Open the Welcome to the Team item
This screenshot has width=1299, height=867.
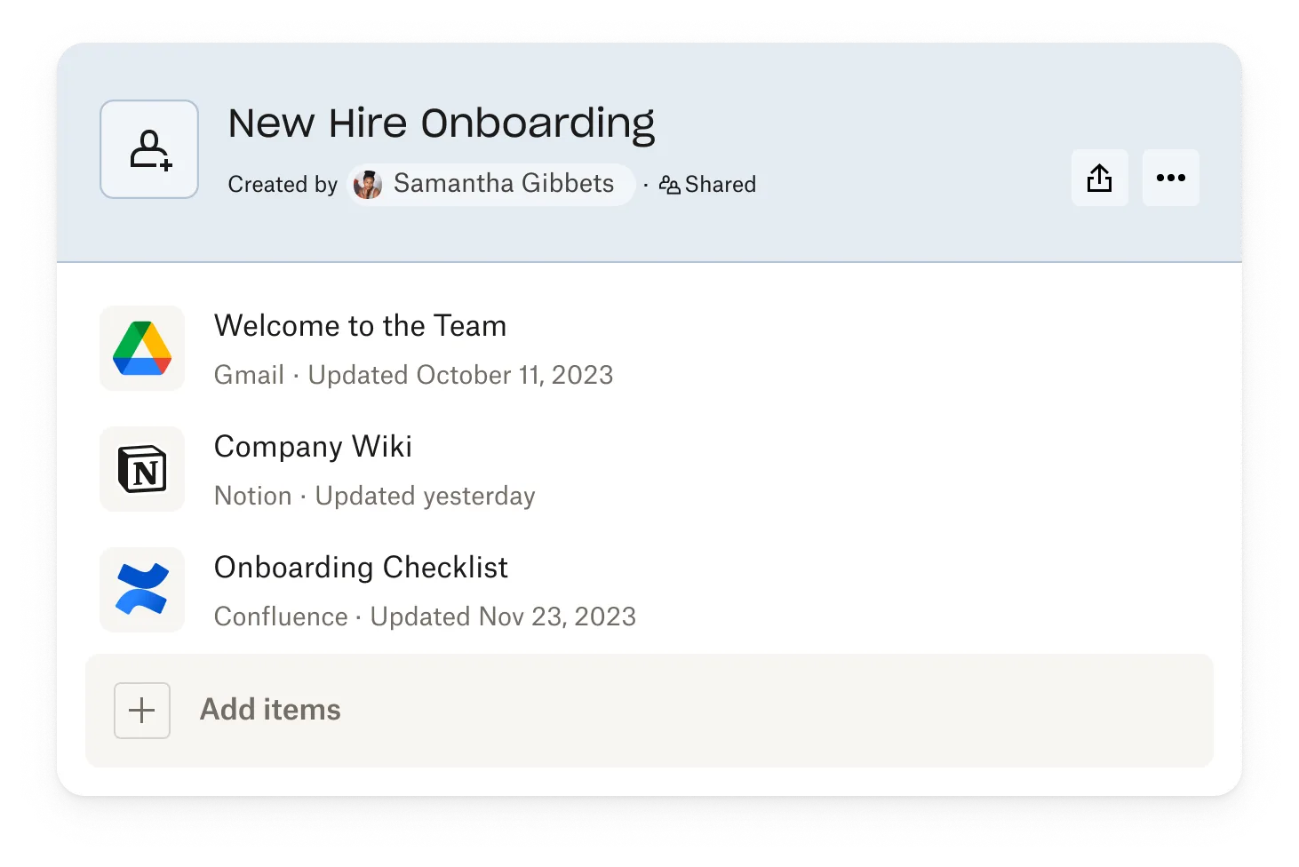(360, 326)
